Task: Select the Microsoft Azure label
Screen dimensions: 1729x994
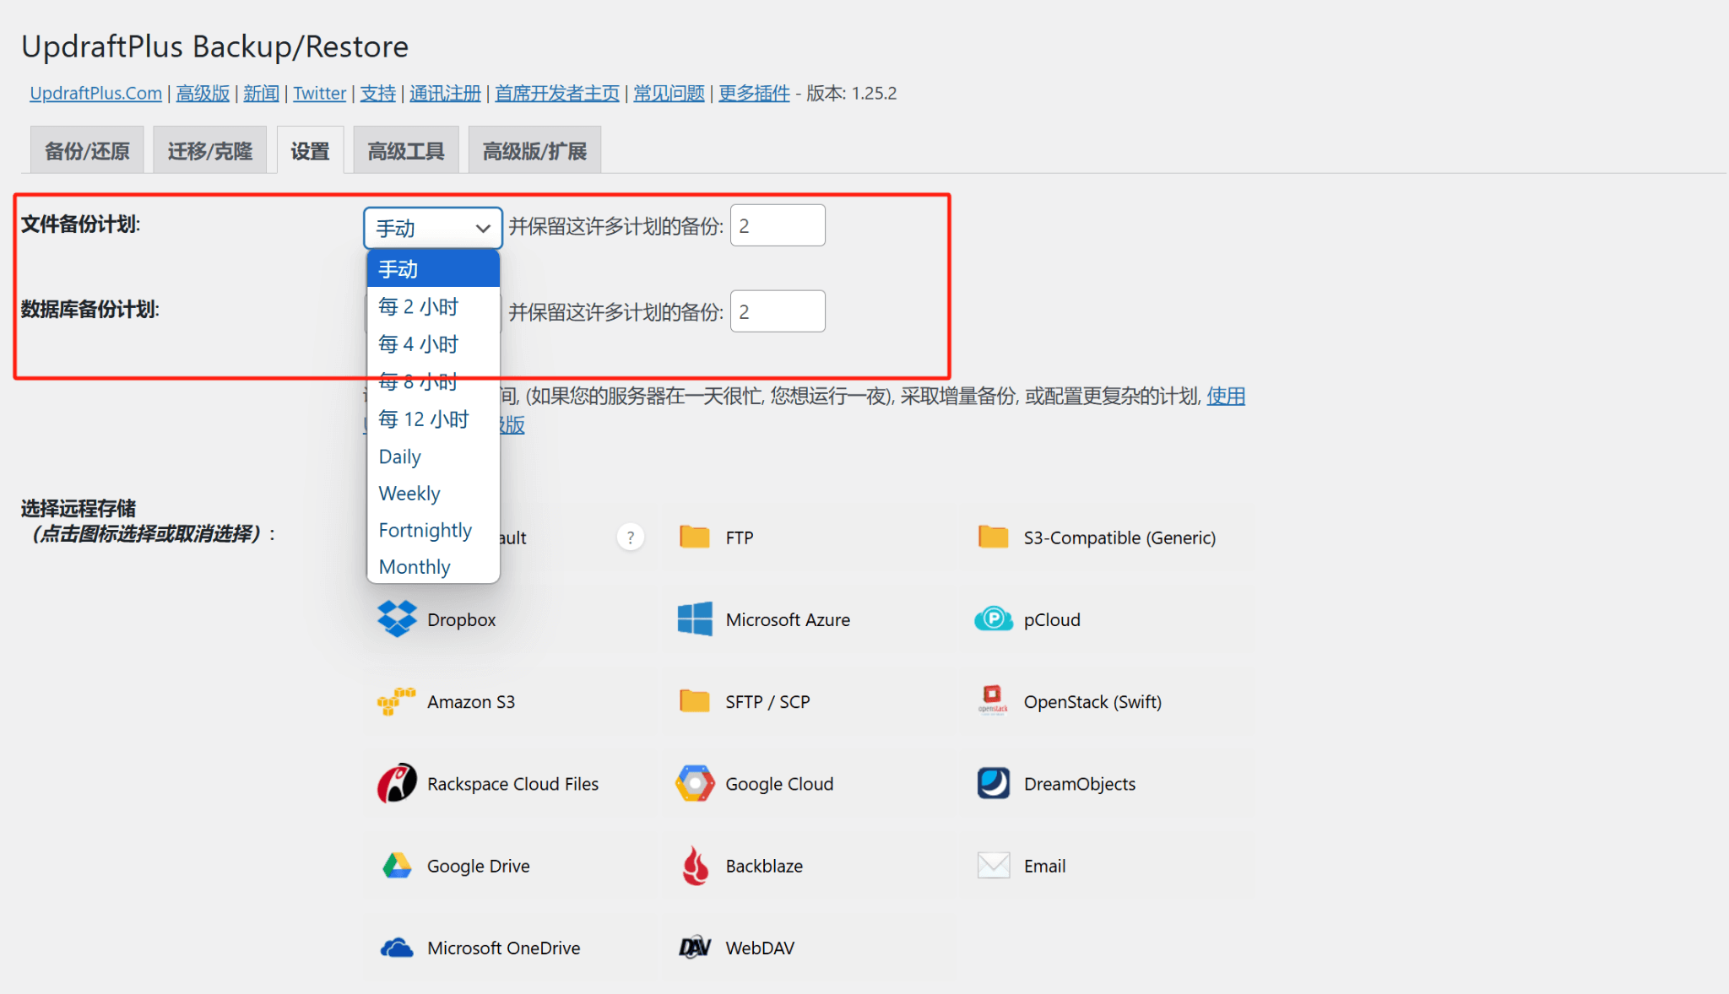Action: click(x=788, y=619)
